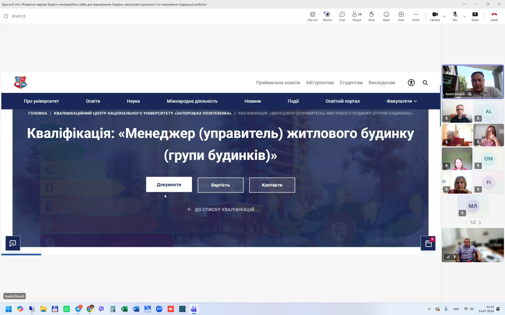The height and width of the screenshot is (315, 505).
Task: Open Абітурієнтам link
Action: [x=319, y=82]
